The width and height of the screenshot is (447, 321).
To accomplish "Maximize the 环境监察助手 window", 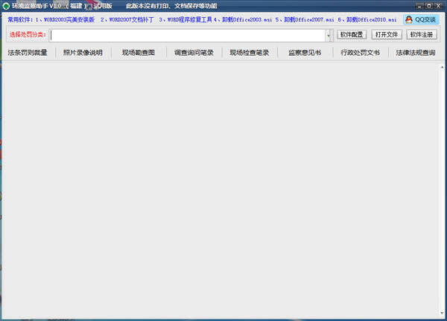I will tap(429, 6).
